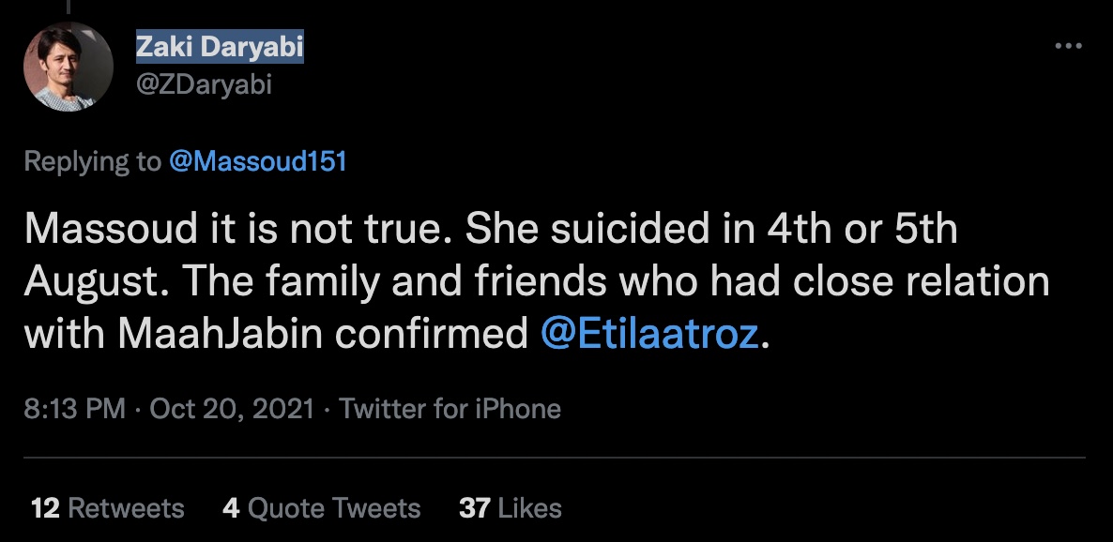Screen dimensions: 1113x542
Task: Click the 8:13 PM timestamp
Action: [74, 409]
